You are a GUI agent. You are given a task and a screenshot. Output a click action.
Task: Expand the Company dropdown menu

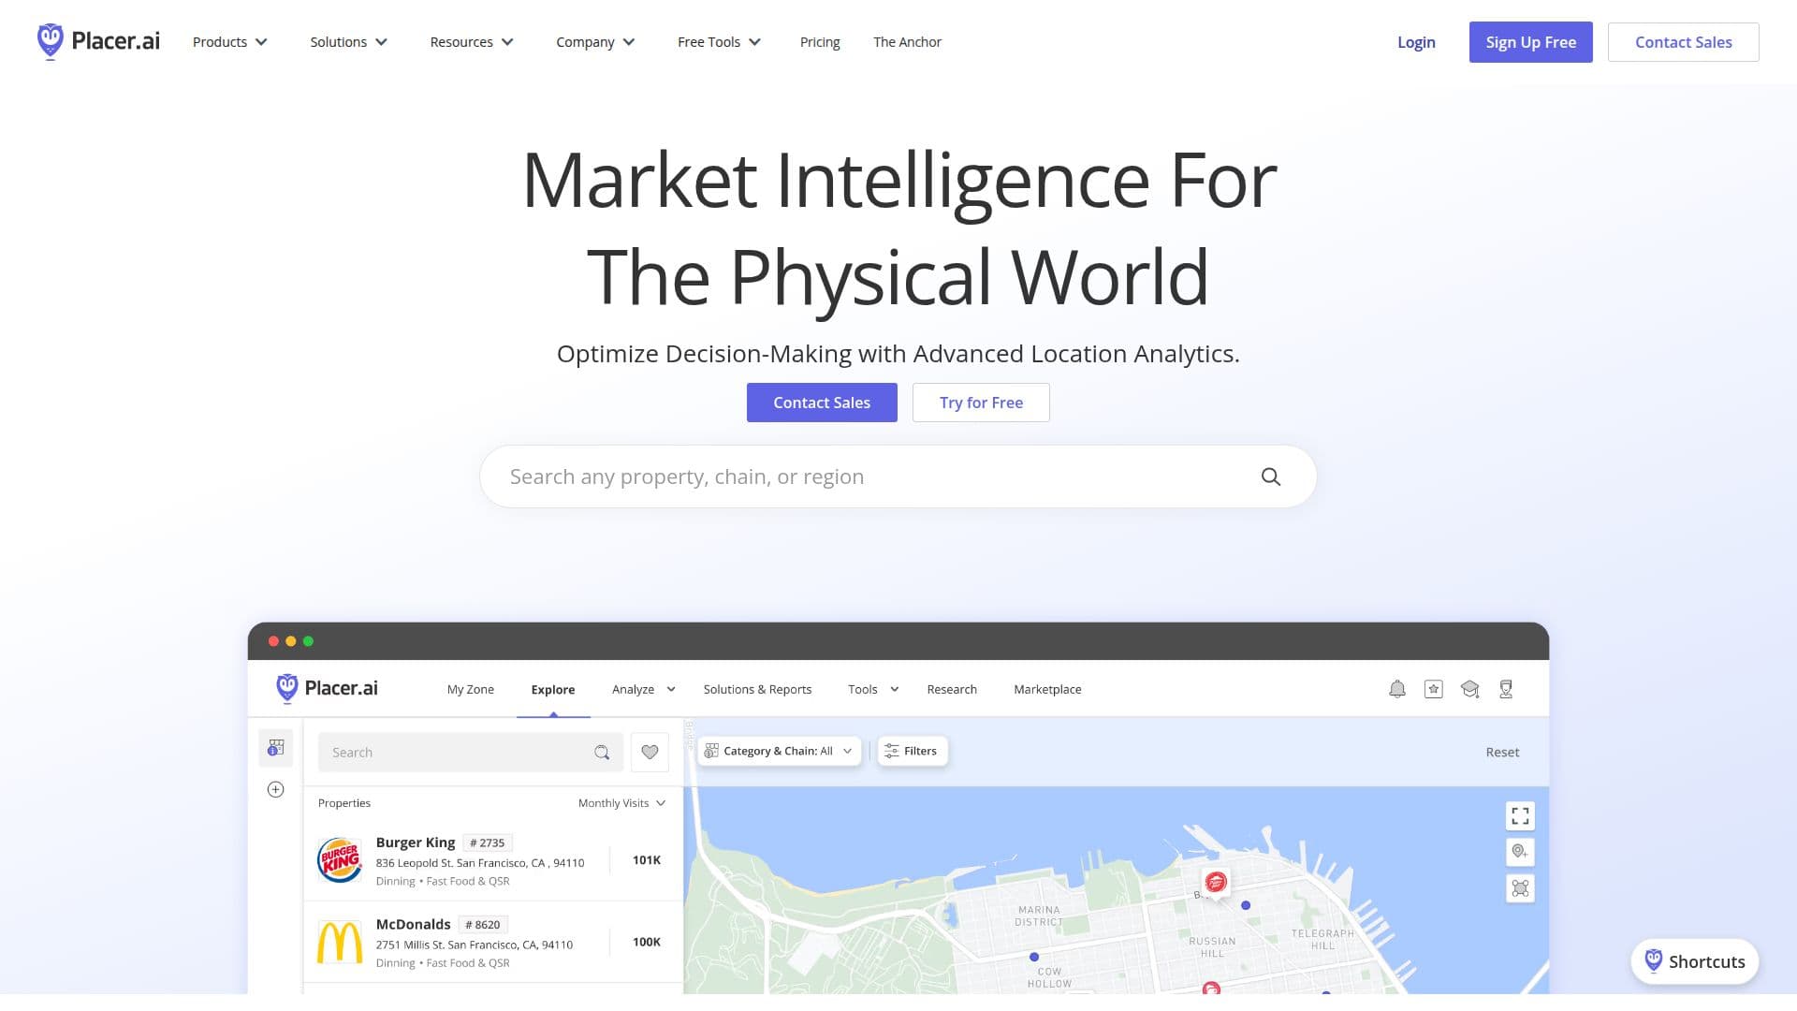(596, 42)
